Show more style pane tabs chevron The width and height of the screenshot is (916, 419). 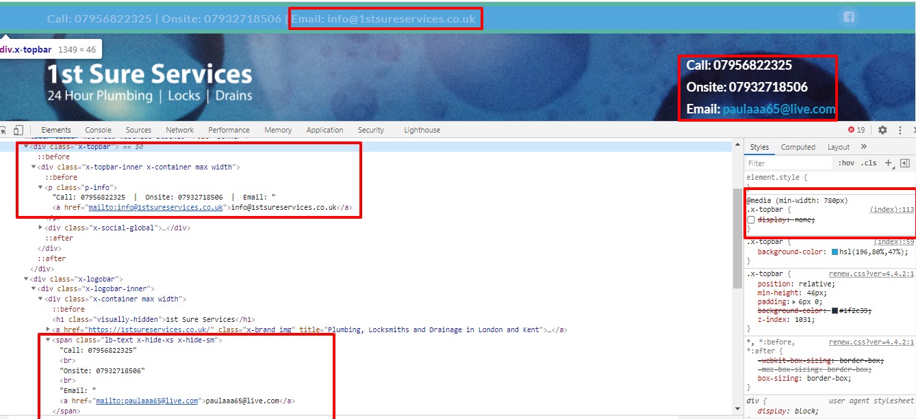click(x=864, y=146)
